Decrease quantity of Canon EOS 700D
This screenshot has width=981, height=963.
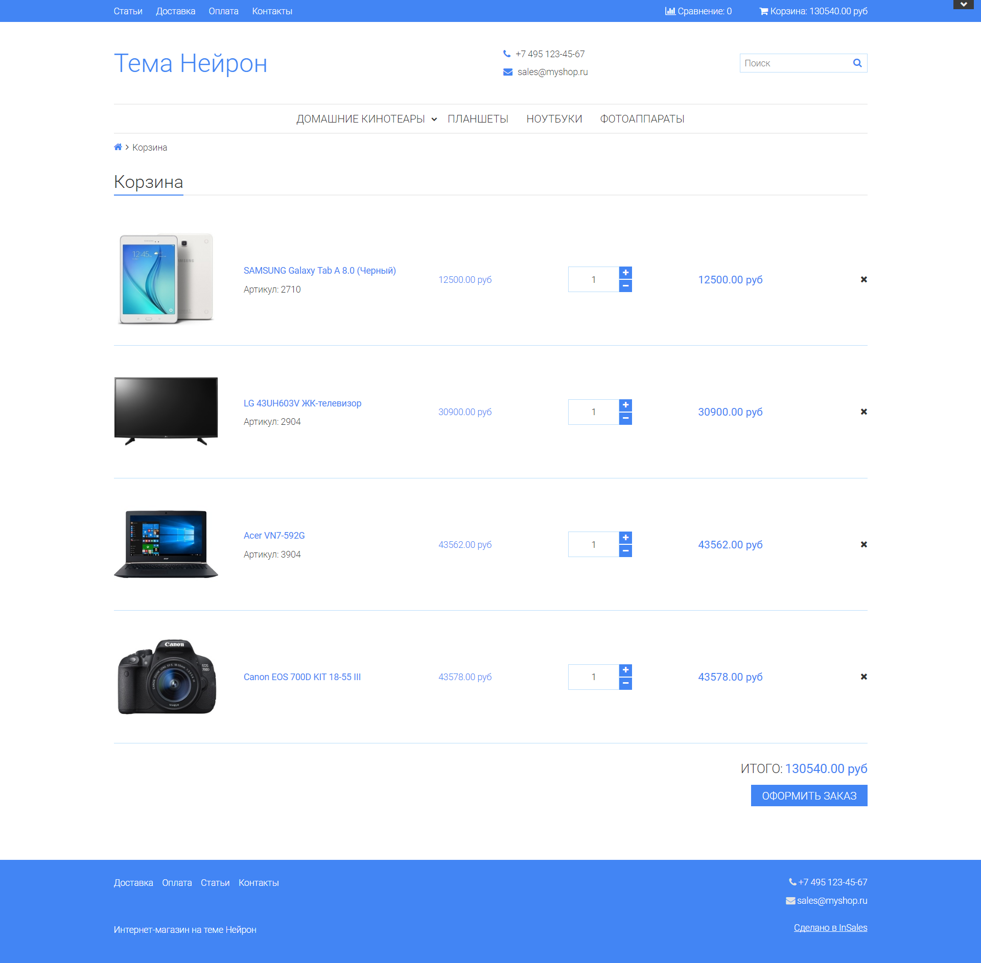[x=625, y=683]
